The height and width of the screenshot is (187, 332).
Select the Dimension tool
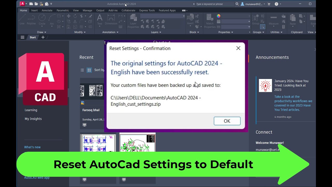111,19
